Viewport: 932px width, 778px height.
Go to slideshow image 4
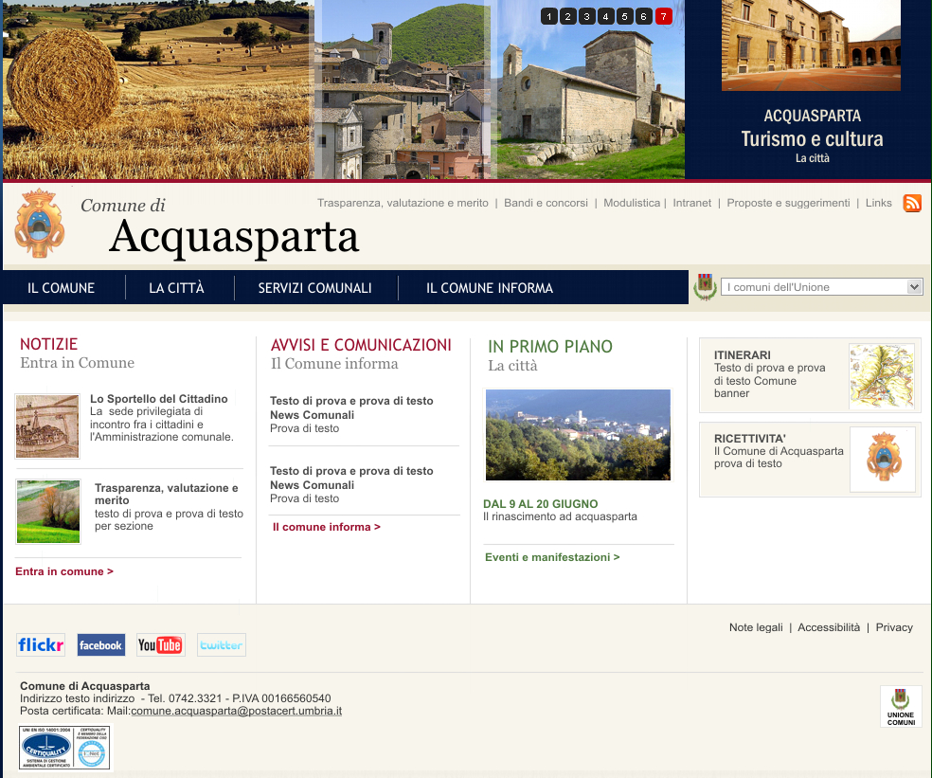tap(605, 17)
